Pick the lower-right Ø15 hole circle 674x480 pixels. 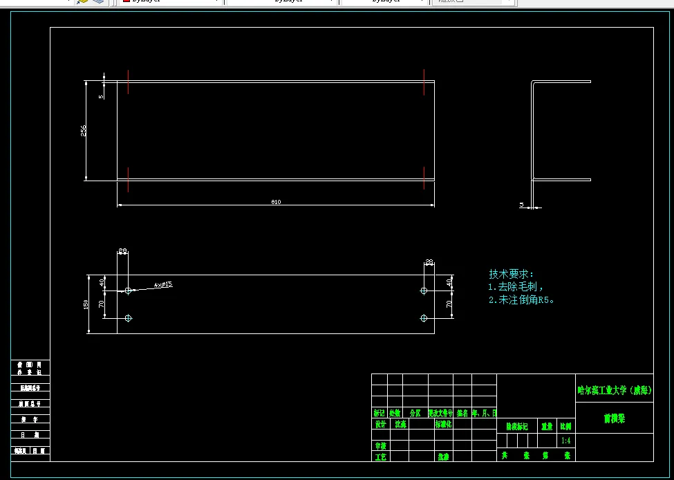click(424, 318)
